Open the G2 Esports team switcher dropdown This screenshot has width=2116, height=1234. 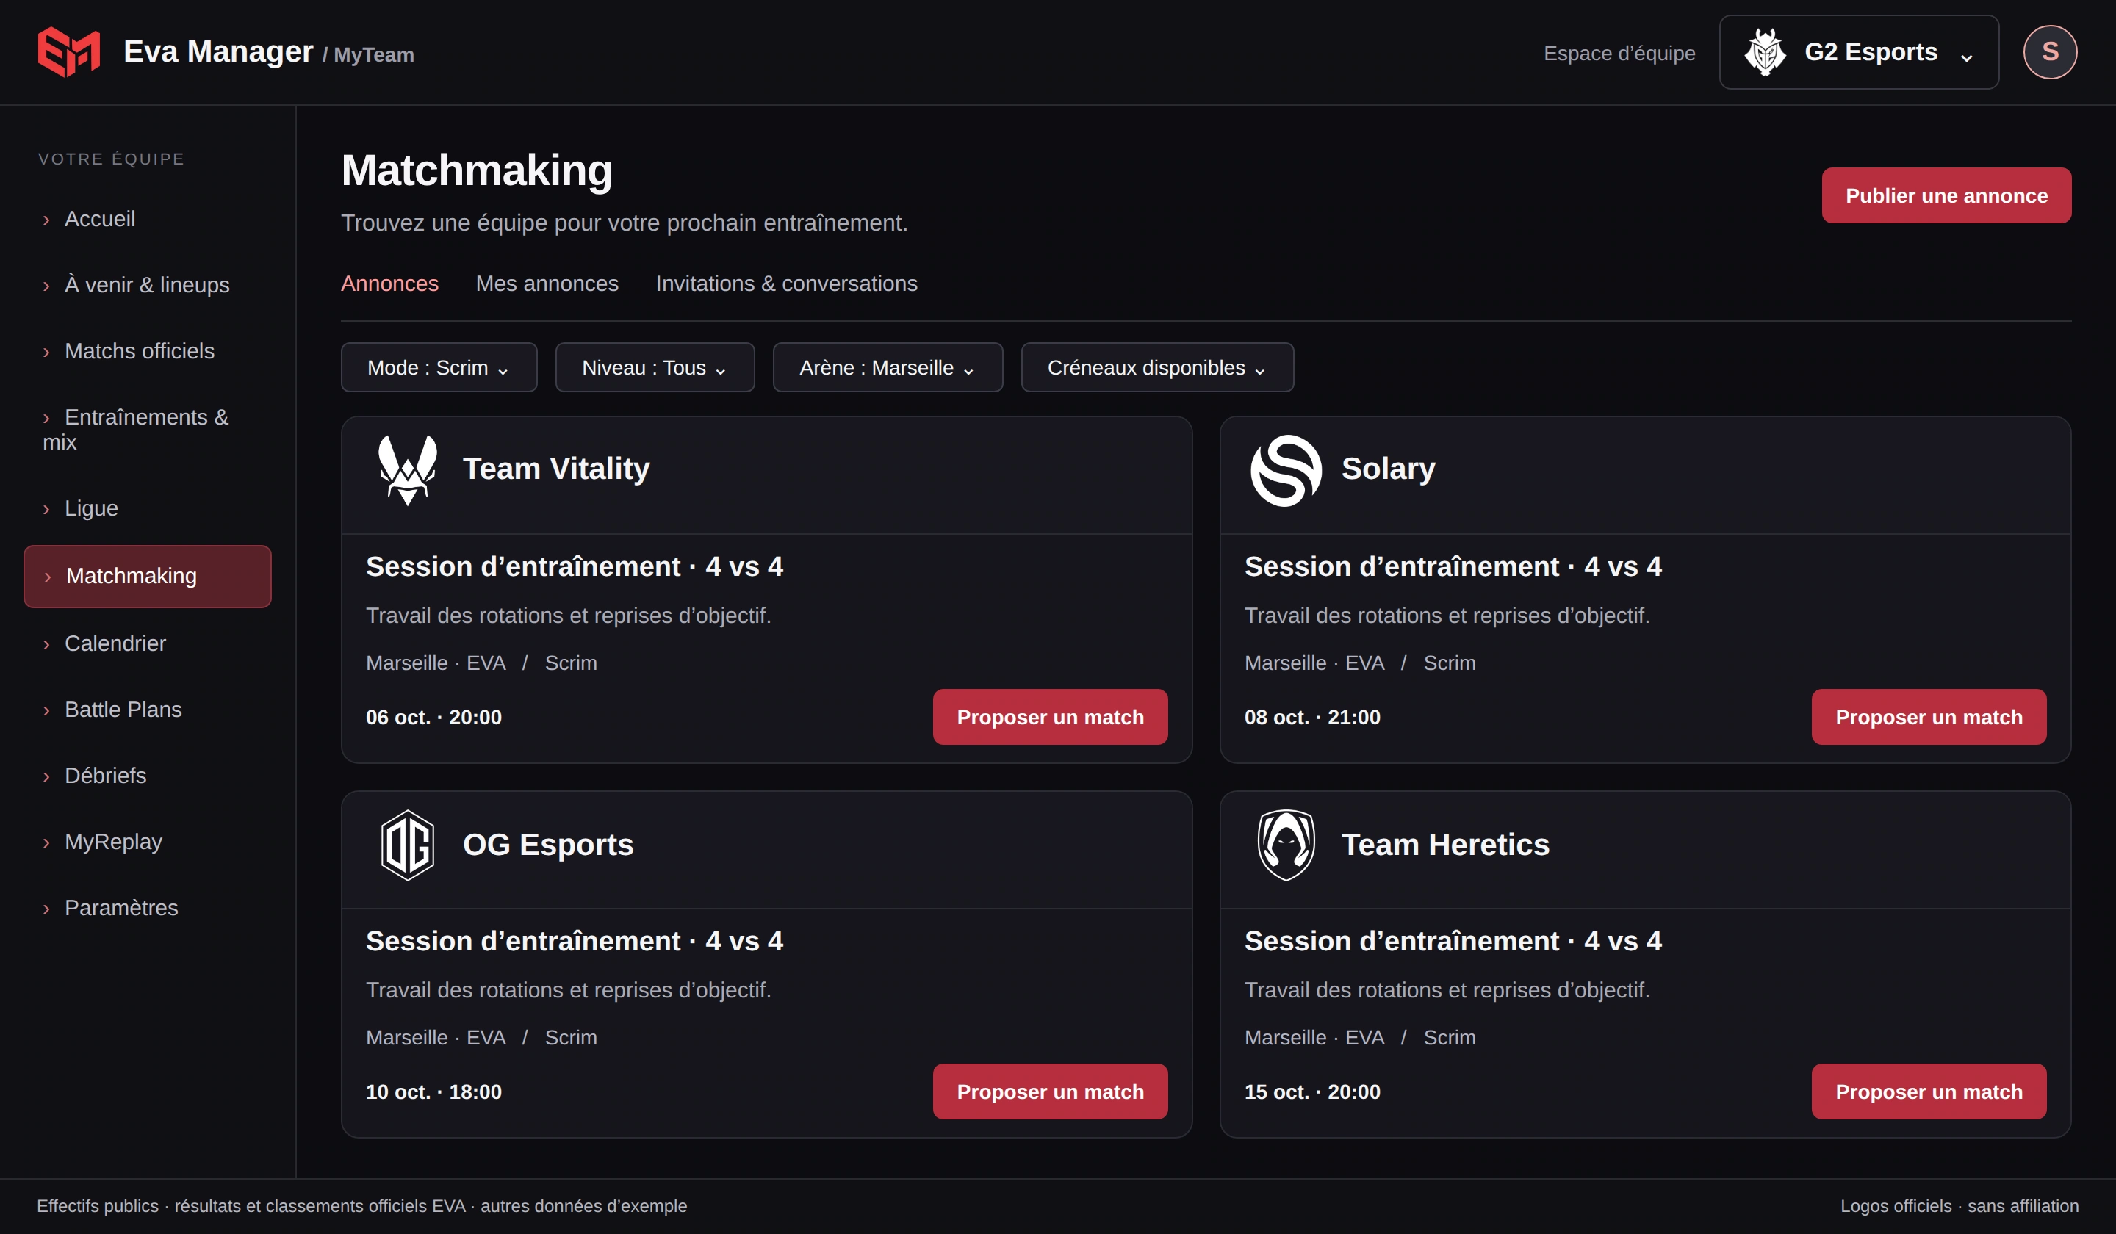pyautogui.click(x=1858, y=52)
